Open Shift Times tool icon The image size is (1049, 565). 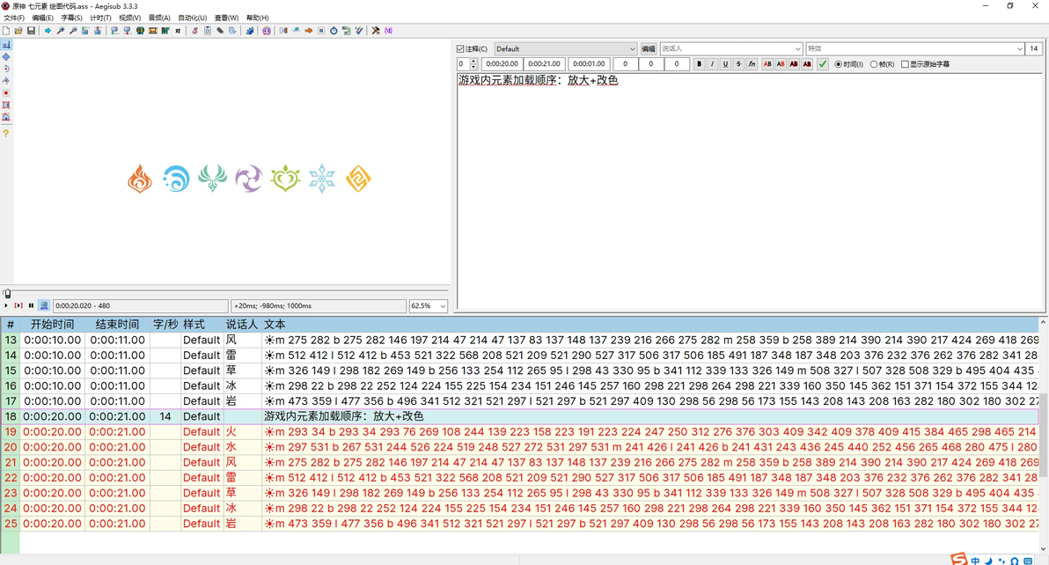283,31
